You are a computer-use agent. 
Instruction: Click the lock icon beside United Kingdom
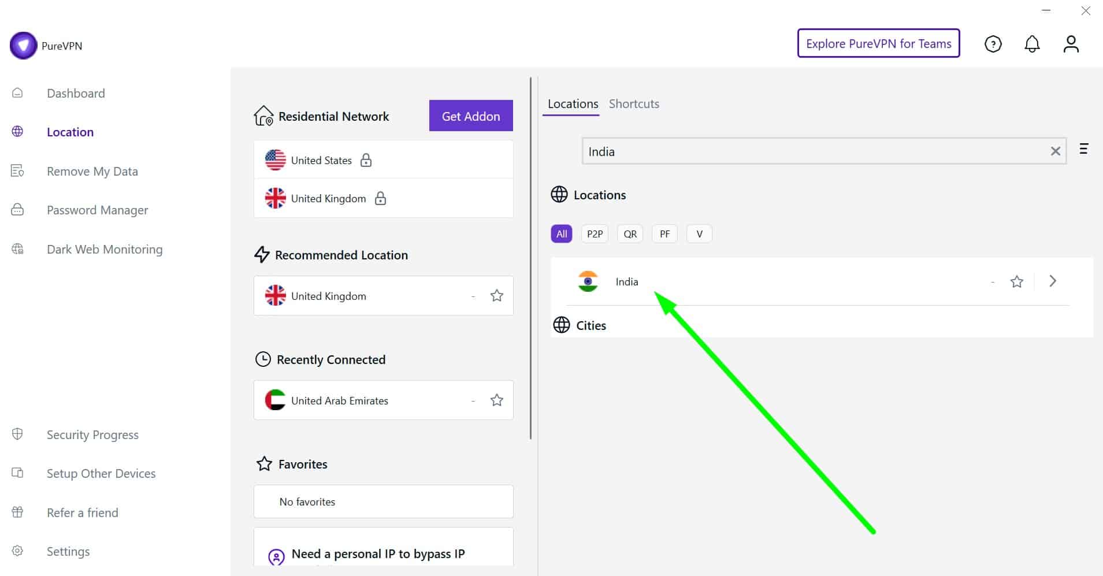[380, 198]
